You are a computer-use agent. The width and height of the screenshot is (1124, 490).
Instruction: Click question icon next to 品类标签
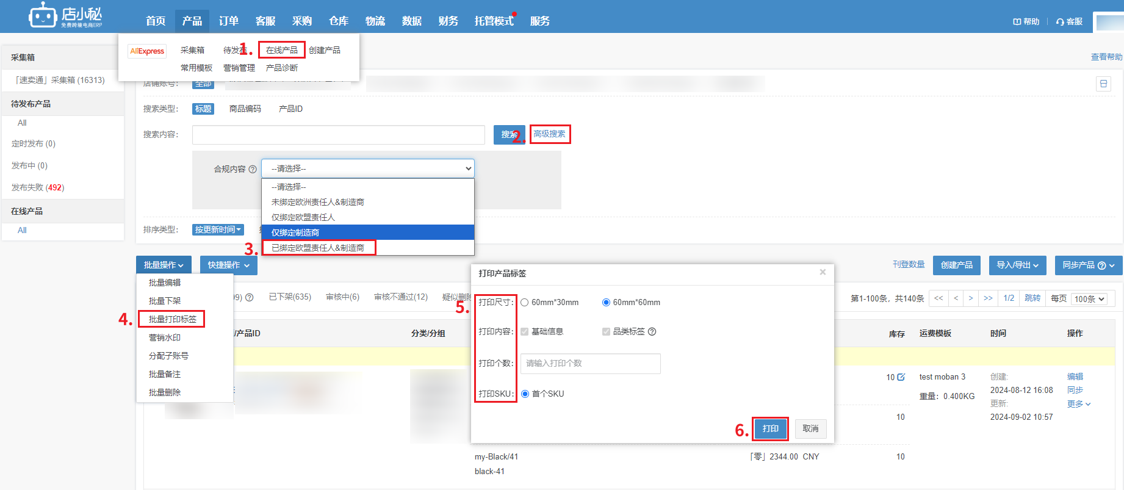652,331
